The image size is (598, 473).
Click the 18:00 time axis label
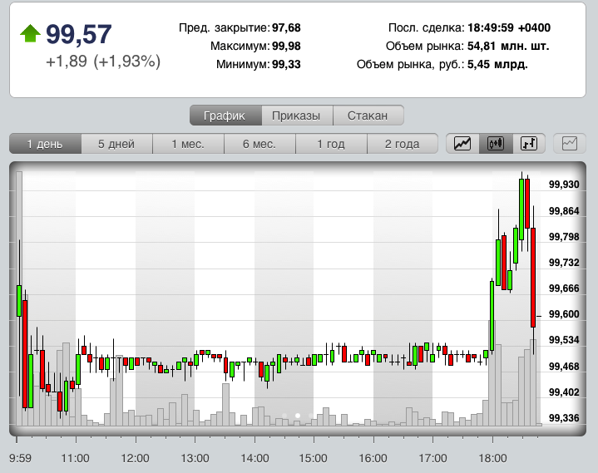click(x=492, y=458)
